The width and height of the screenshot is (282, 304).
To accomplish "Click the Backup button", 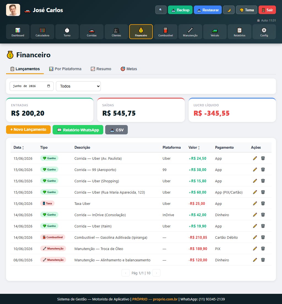I will 180,10.
